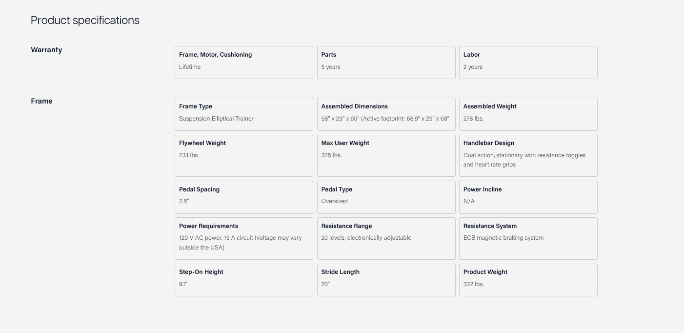Click the Resistance Range card

coord(386,238)
